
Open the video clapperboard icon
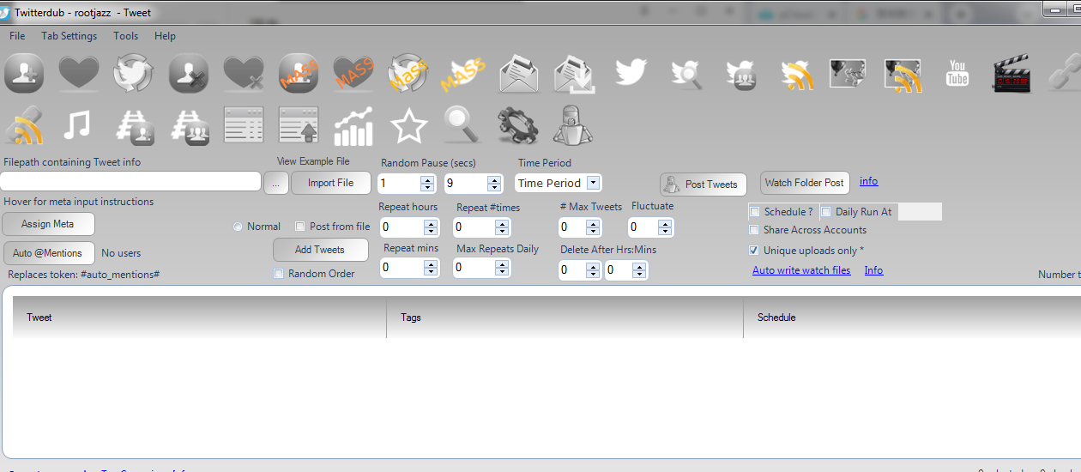pyautogui.click(x=1011, y=75)
